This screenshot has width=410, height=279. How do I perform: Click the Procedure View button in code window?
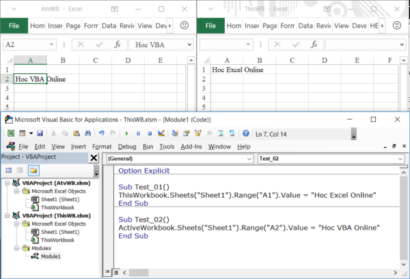(107, 272)
